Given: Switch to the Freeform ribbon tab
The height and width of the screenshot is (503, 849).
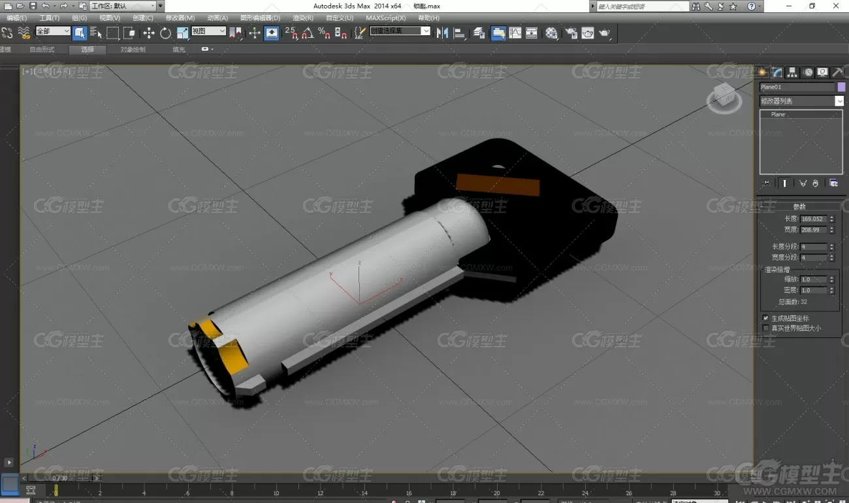Looking at the screenshot, I should click(x=42, y=50).
